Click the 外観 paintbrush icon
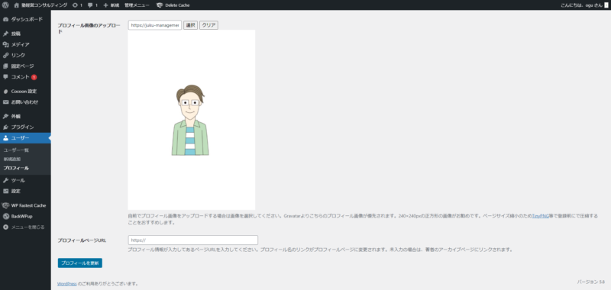This screenshot has height=290, width=611. [5, 117]
